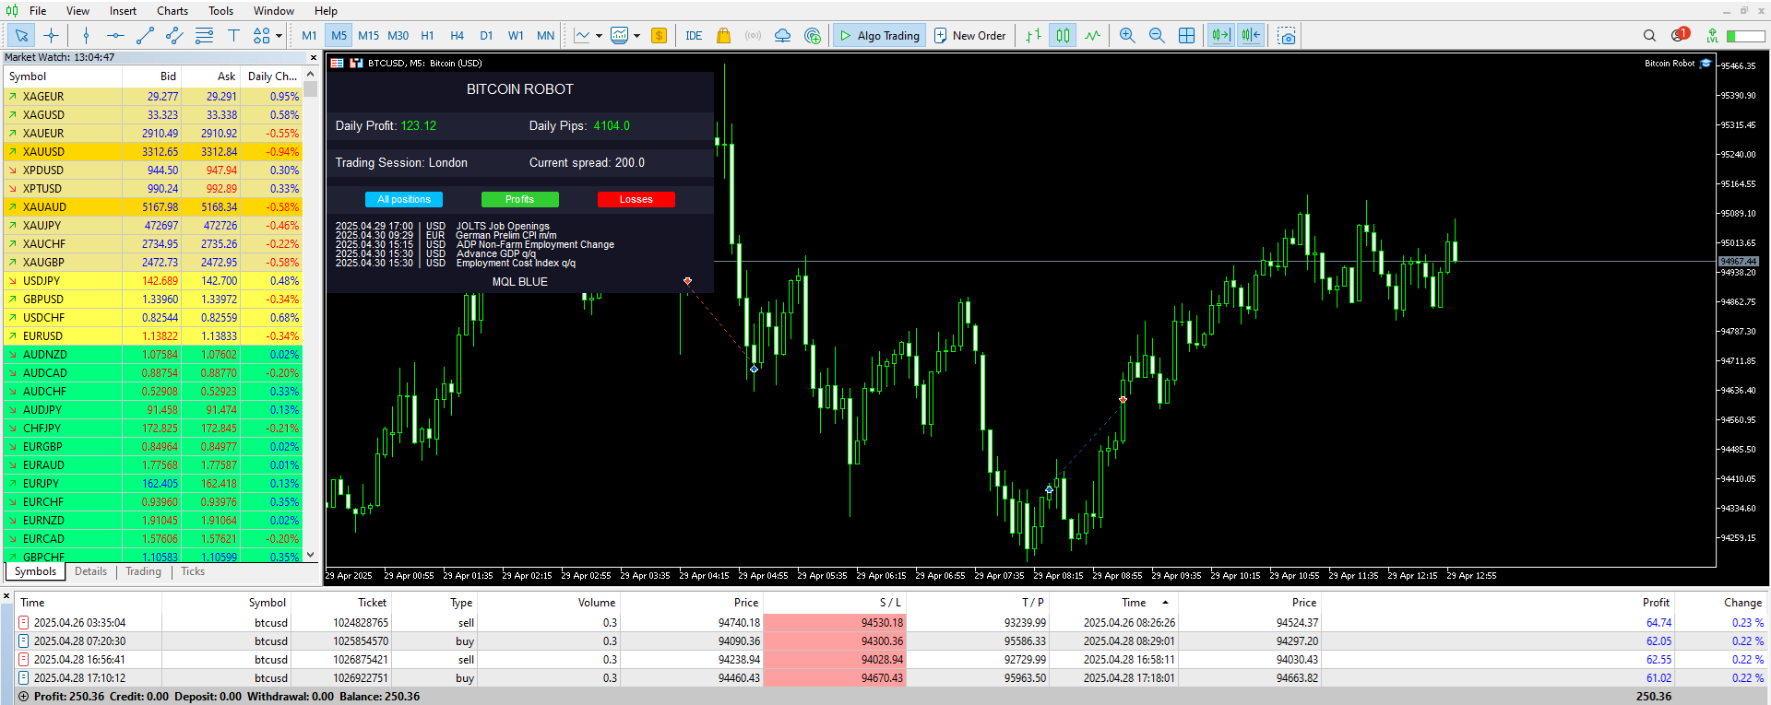
Task: Click the New Order button
Action: point(969,36)
